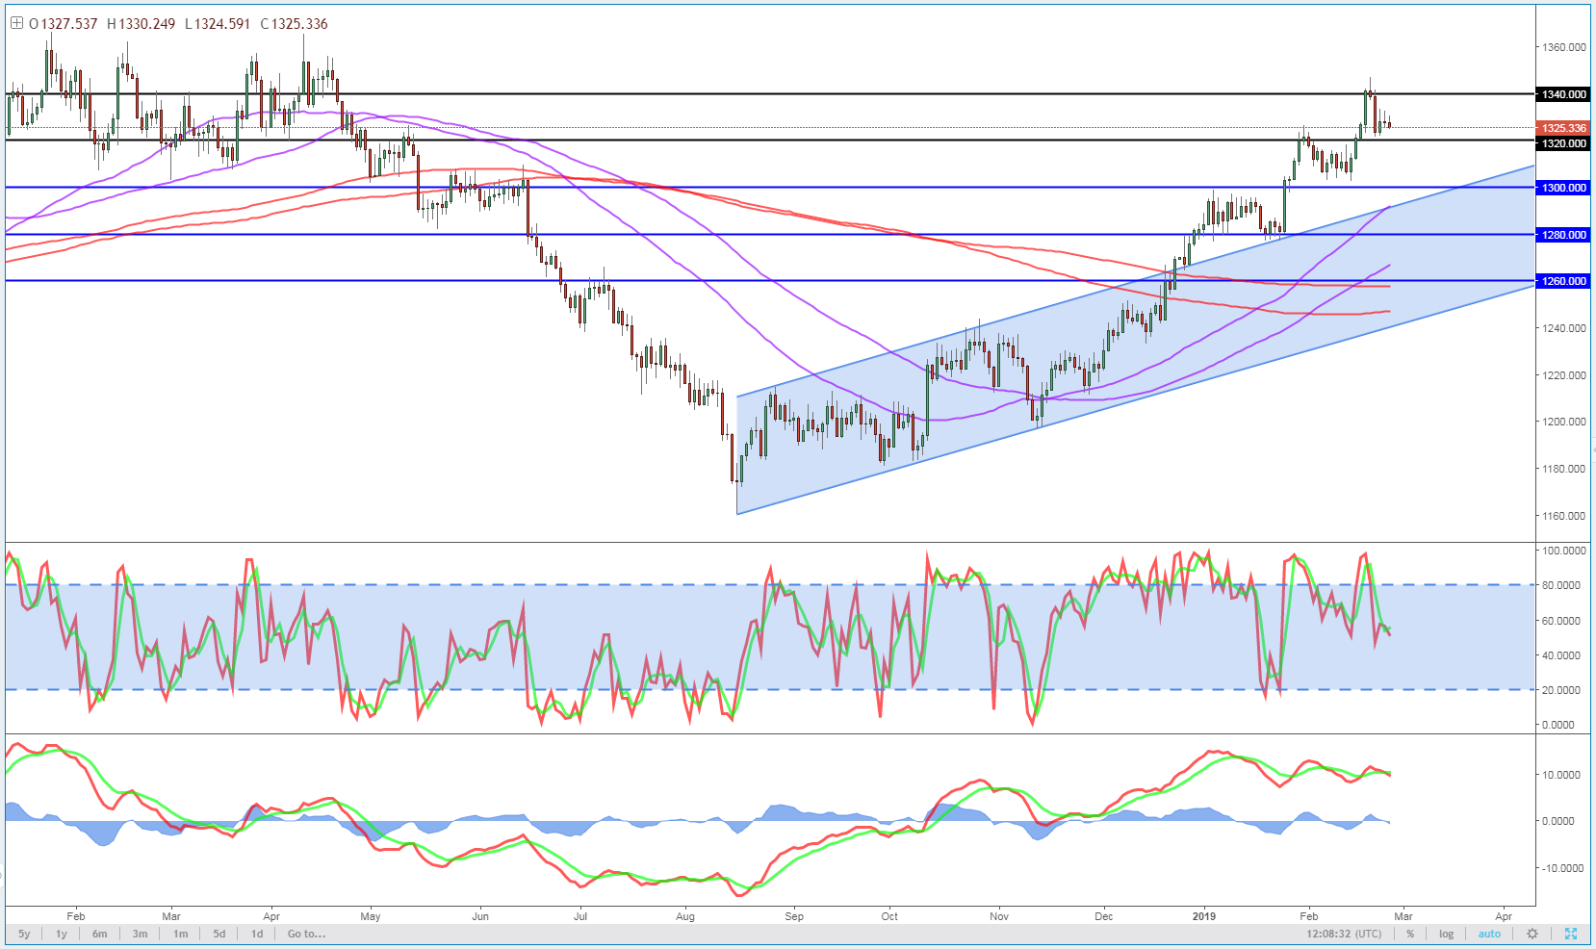1596x949 pixels.
Task: Select the 5d time range
Action: pos(219,934)
